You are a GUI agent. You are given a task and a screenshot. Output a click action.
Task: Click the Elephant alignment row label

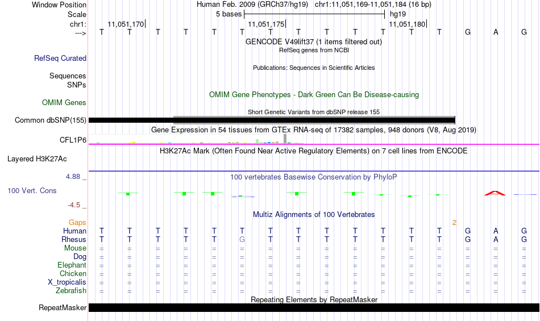72,265
